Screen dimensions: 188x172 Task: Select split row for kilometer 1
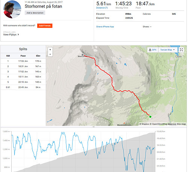click(x=23, y=61)
